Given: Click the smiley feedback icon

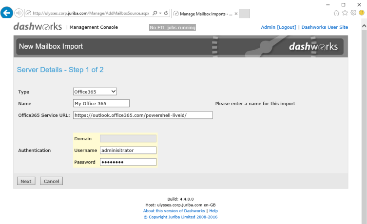Looking at the screenshot, I should click(x=362, y=13).
